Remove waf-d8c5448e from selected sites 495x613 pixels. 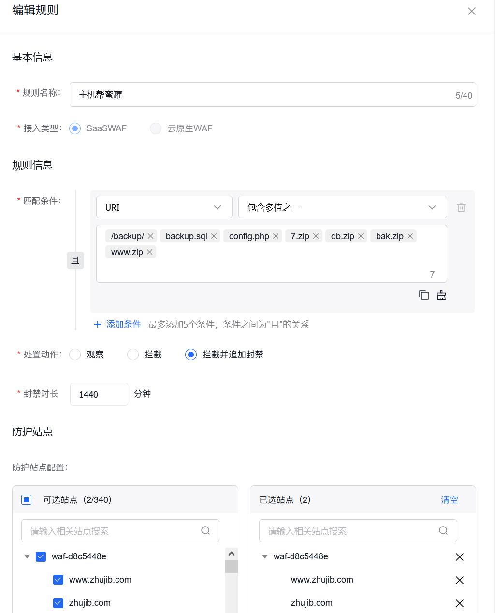[x=460, y=557]
